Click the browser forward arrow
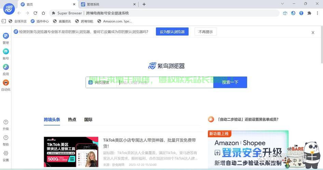Screen dimensions: 323x170 tap(27, 13)
